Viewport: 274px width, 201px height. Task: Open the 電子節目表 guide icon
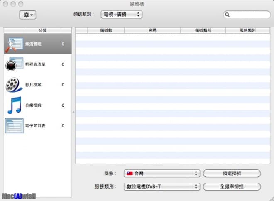15,125
